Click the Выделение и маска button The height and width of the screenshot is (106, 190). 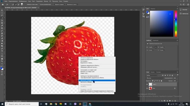click(72, 4)
